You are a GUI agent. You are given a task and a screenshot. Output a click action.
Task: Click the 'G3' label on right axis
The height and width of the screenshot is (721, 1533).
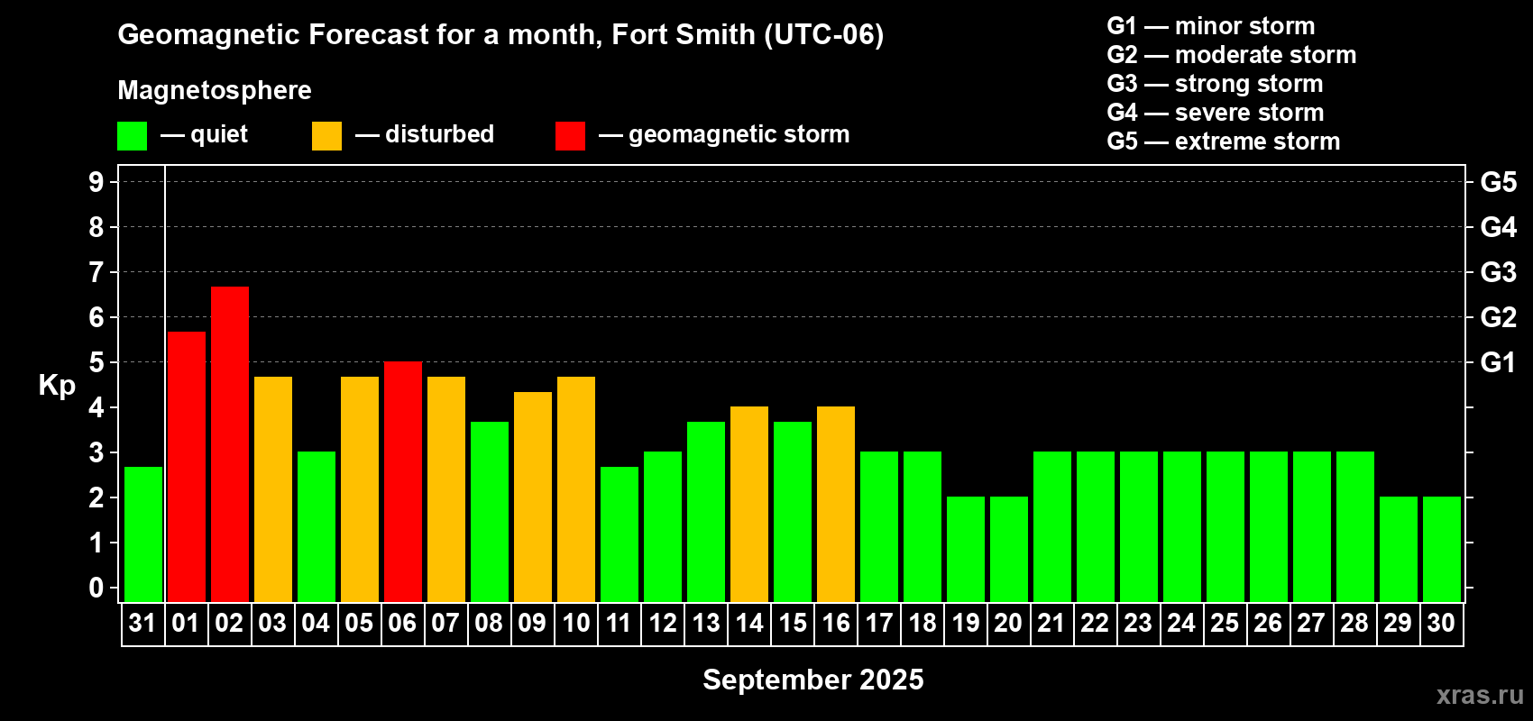1499,272
